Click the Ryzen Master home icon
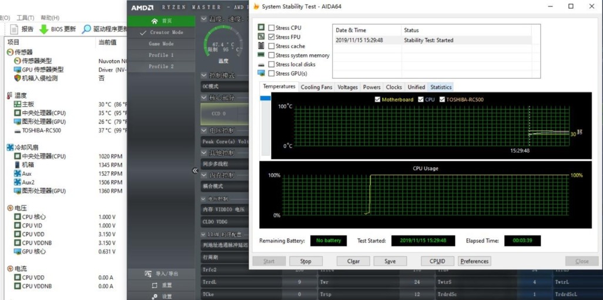The width and height of the screenshot is (603, 300). [155, 21]
